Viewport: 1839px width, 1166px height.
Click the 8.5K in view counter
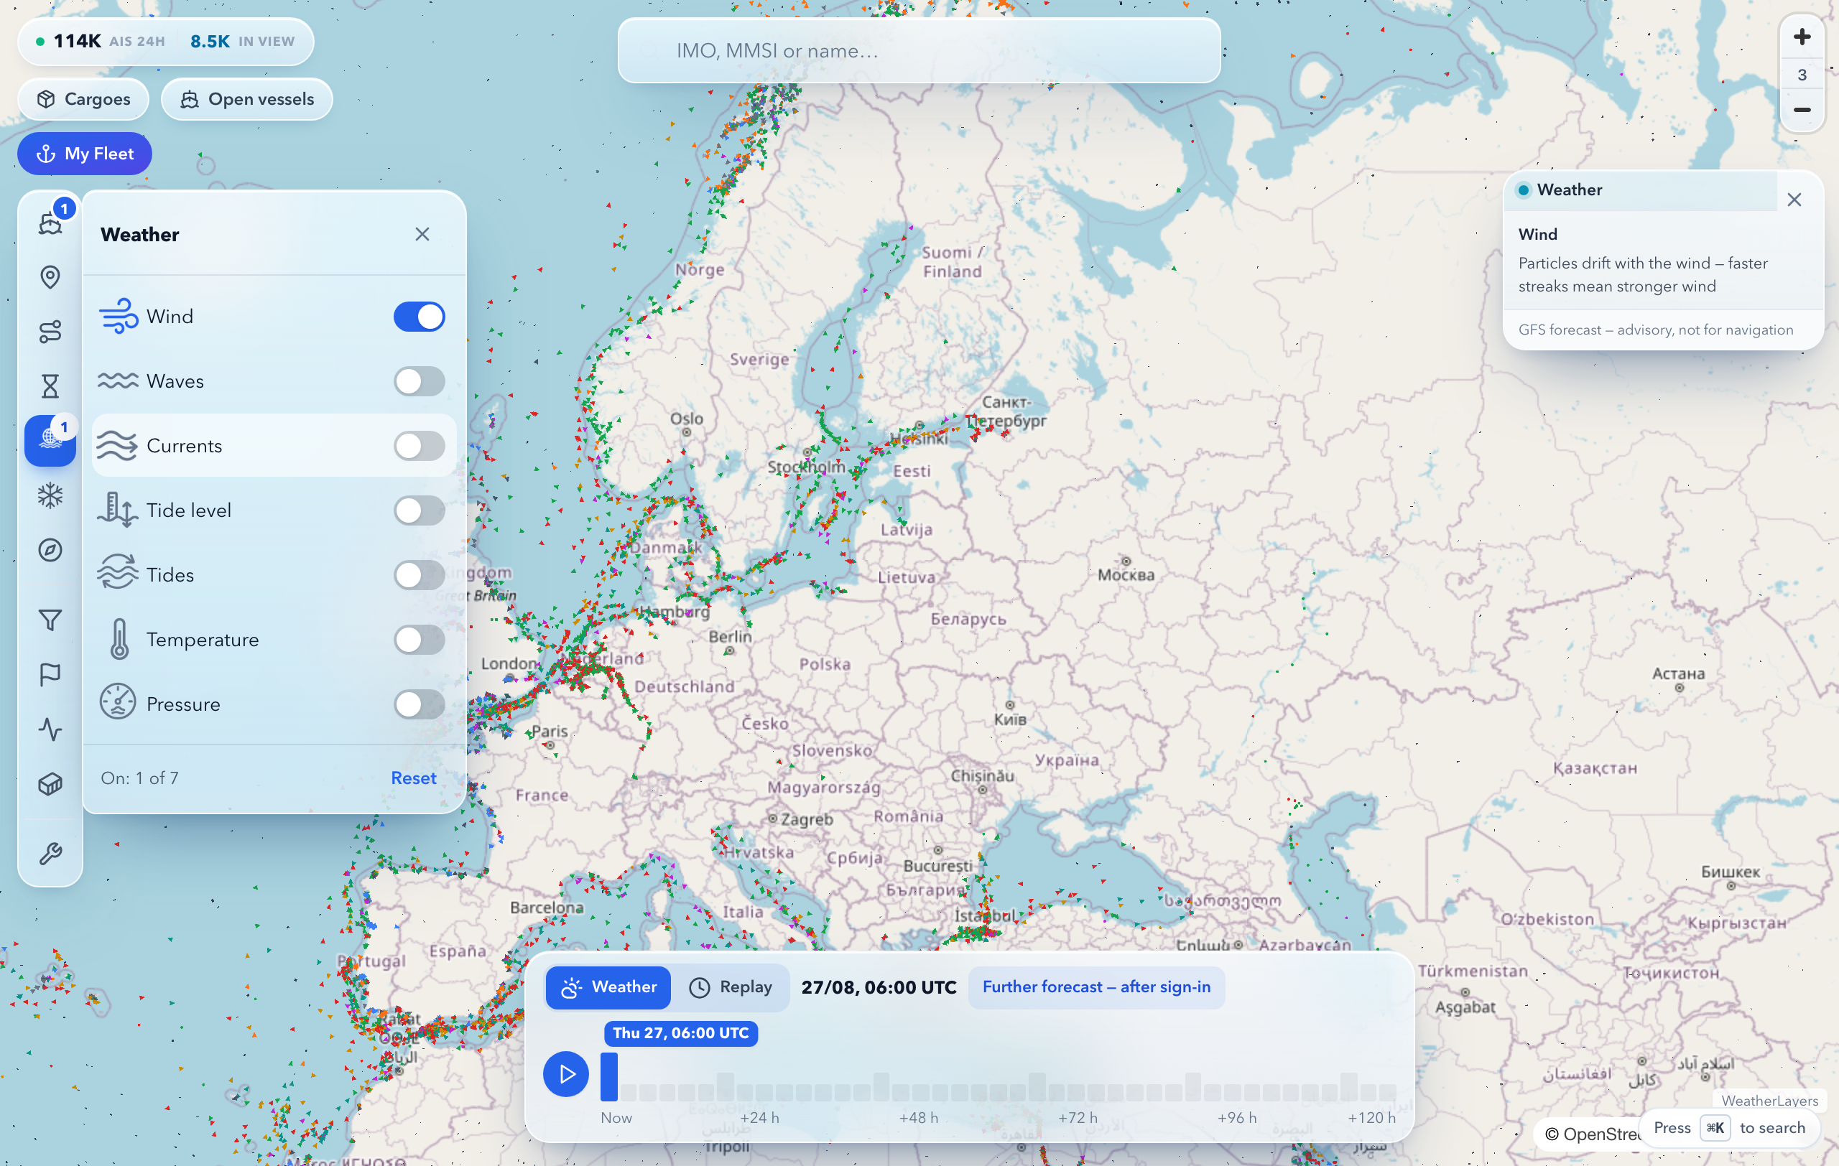coord(242,41)
